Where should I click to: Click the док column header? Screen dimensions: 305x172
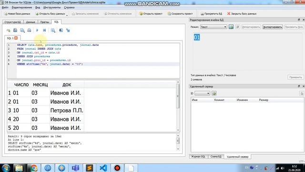click(67, 85)
